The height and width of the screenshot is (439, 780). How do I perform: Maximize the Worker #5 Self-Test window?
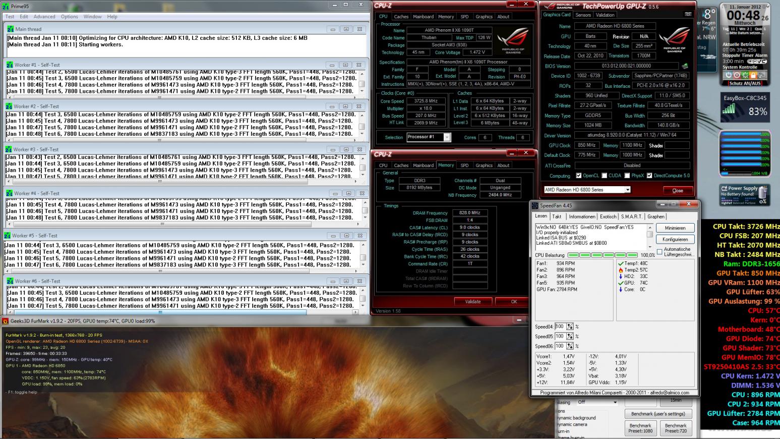coord(346,236)
